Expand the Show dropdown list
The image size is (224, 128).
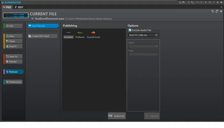pos(143,46)
